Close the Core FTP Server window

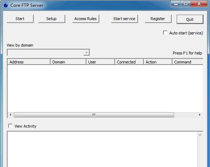point(199,4)
